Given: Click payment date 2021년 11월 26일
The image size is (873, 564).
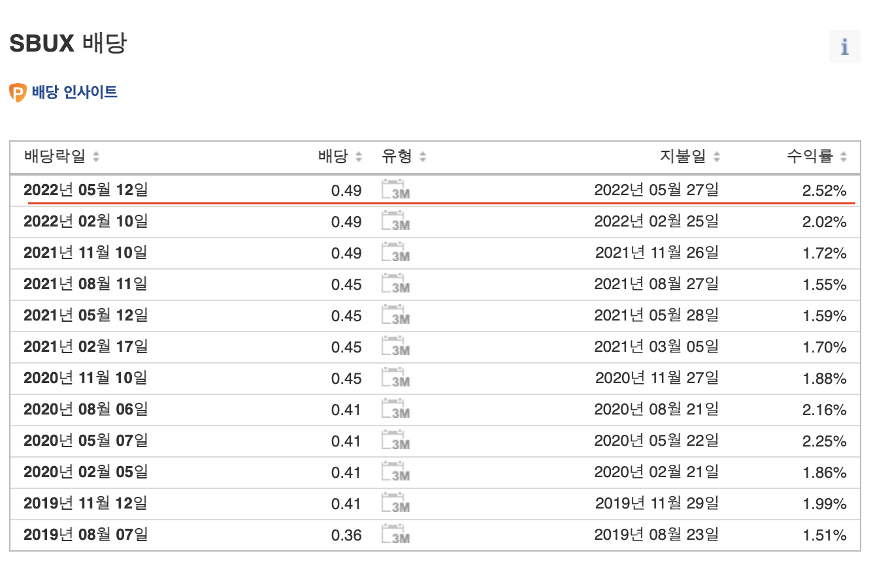Looking at the screenshot, I should coord(657,253).
